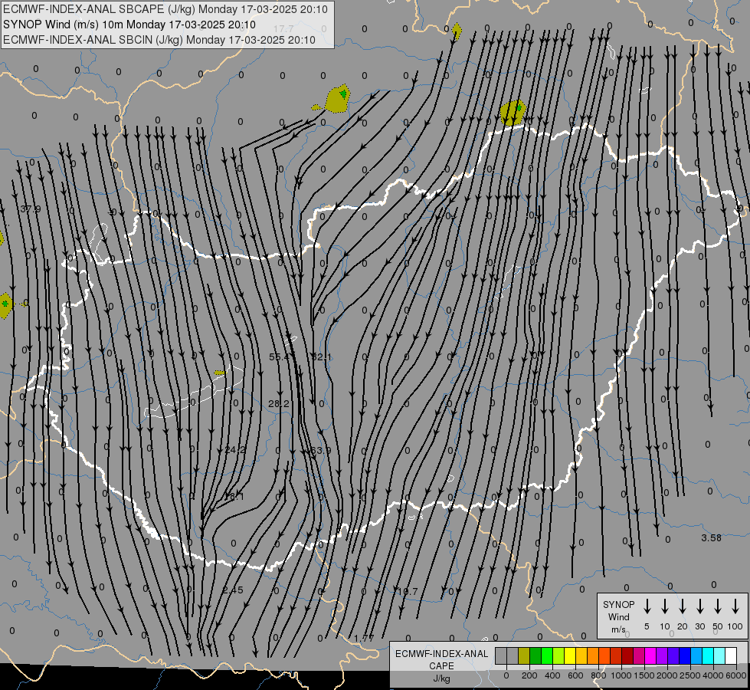750x690 pixels.
Task: Select the 20 m/s wind arrow in legend
Action: [x=683, y=606]
